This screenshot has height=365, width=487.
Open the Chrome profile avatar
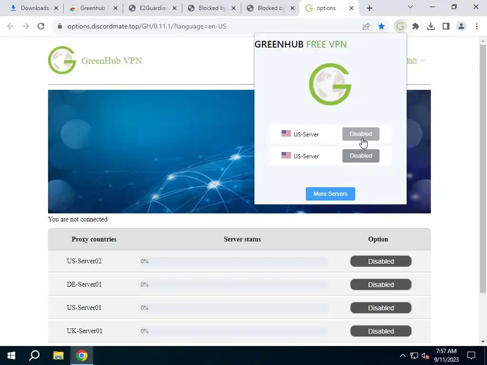pos(461,27)
